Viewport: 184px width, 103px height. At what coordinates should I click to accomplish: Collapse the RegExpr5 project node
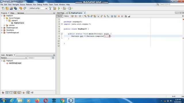2,16
